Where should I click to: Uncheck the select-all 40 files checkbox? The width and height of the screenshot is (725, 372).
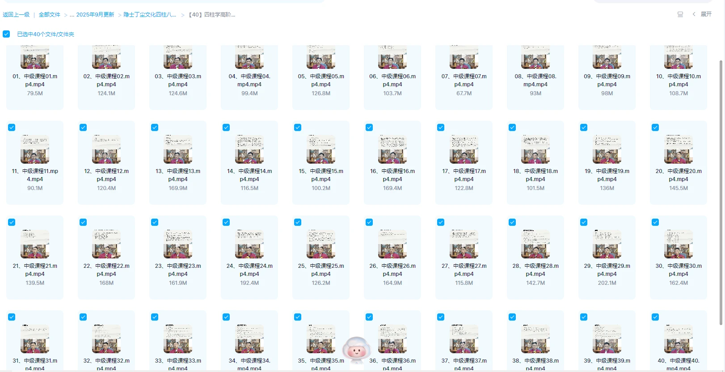tap(6, 34)
